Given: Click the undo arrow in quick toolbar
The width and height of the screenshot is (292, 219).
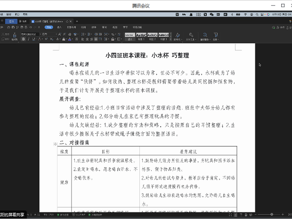Looking at the screenshot, I should click(x=31, y=27).
